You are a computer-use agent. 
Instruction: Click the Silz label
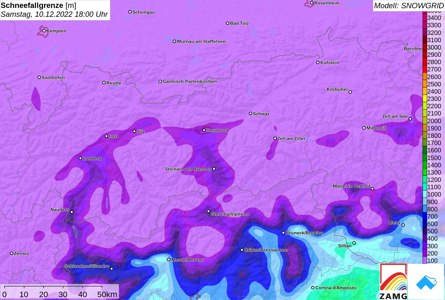141,131
